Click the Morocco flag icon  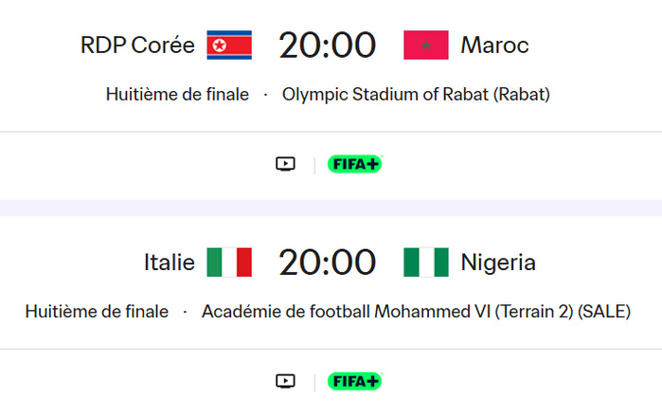coord(425,45)
